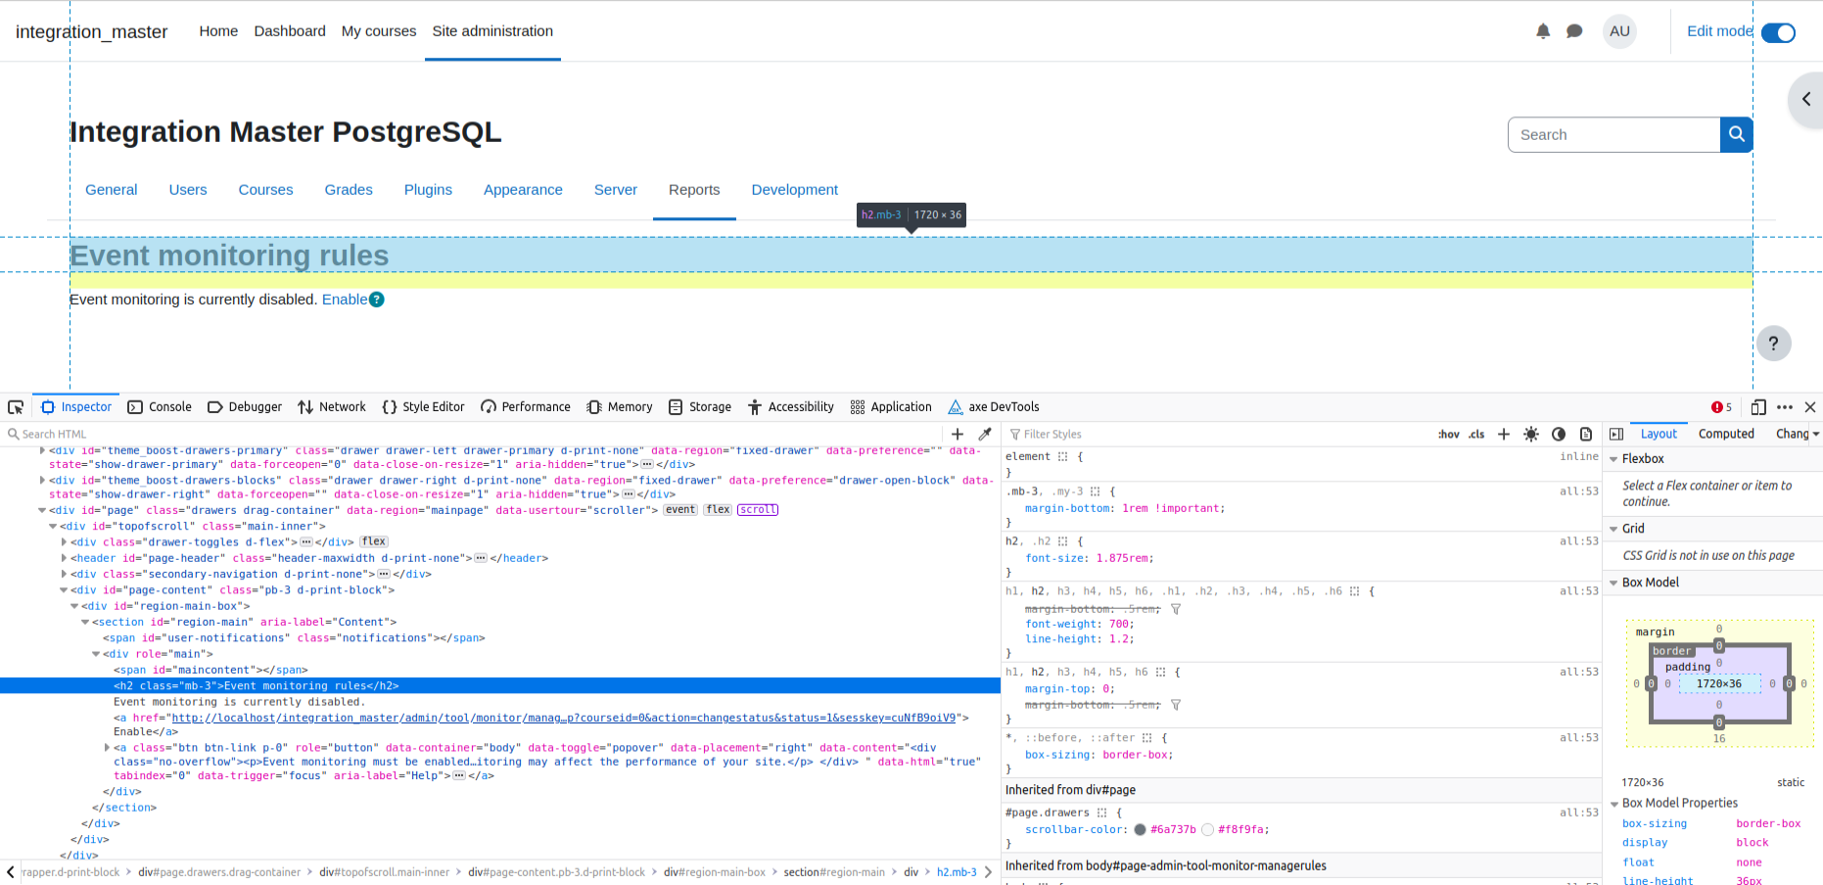Click the #6a737b scrollbar color swatch
This screenshot has width=1823, height=885.
coord(1140,829)
